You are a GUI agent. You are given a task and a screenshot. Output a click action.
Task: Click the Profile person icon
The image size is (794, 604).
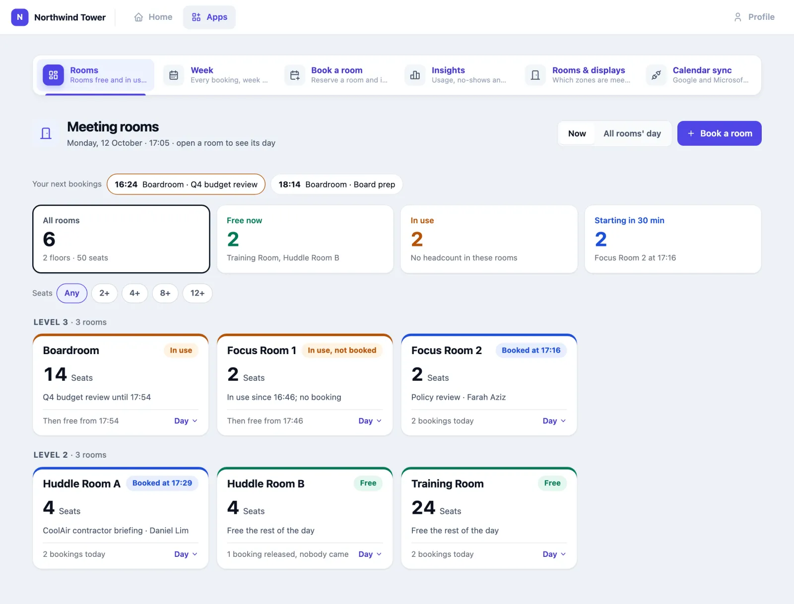[x=737, y=17]
